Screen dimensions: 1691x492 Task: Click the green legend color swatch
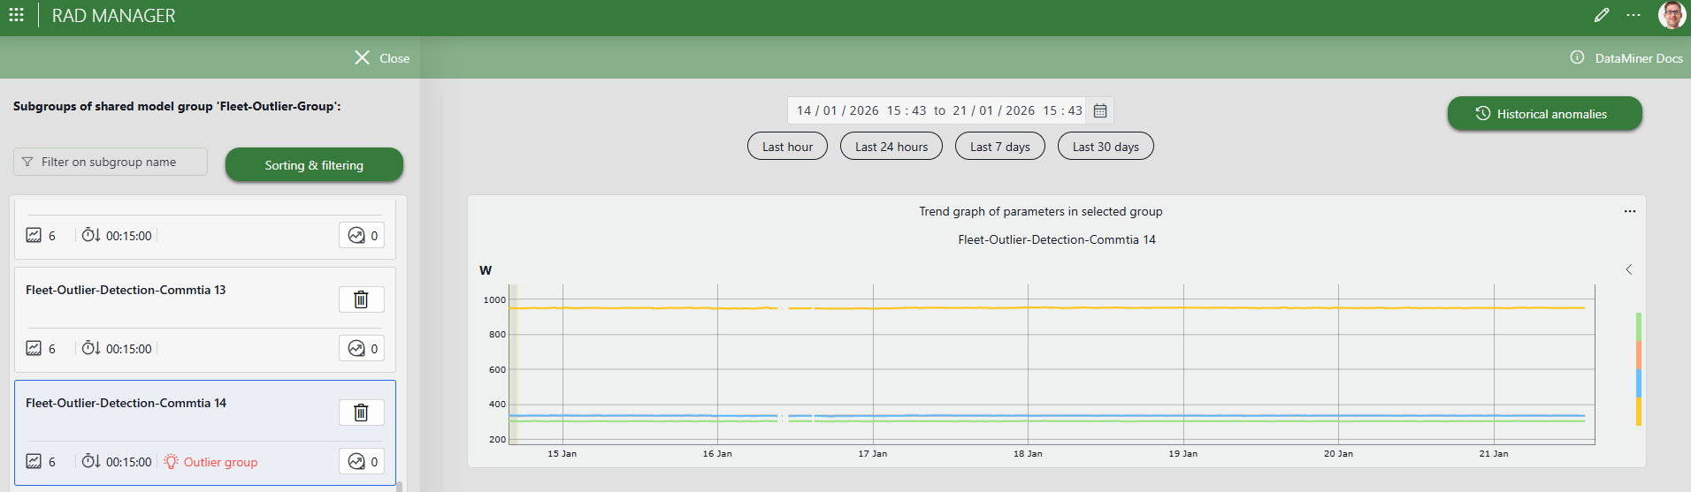point(1639,326)
